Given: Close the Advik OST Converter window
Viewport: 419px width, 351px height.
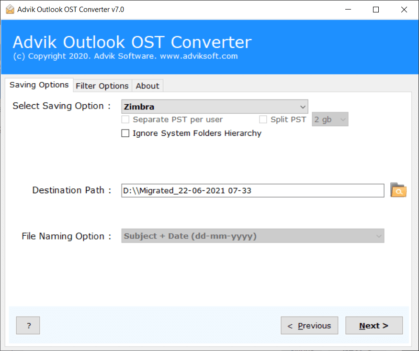Looking at the screenshot, I should (404, 10).
